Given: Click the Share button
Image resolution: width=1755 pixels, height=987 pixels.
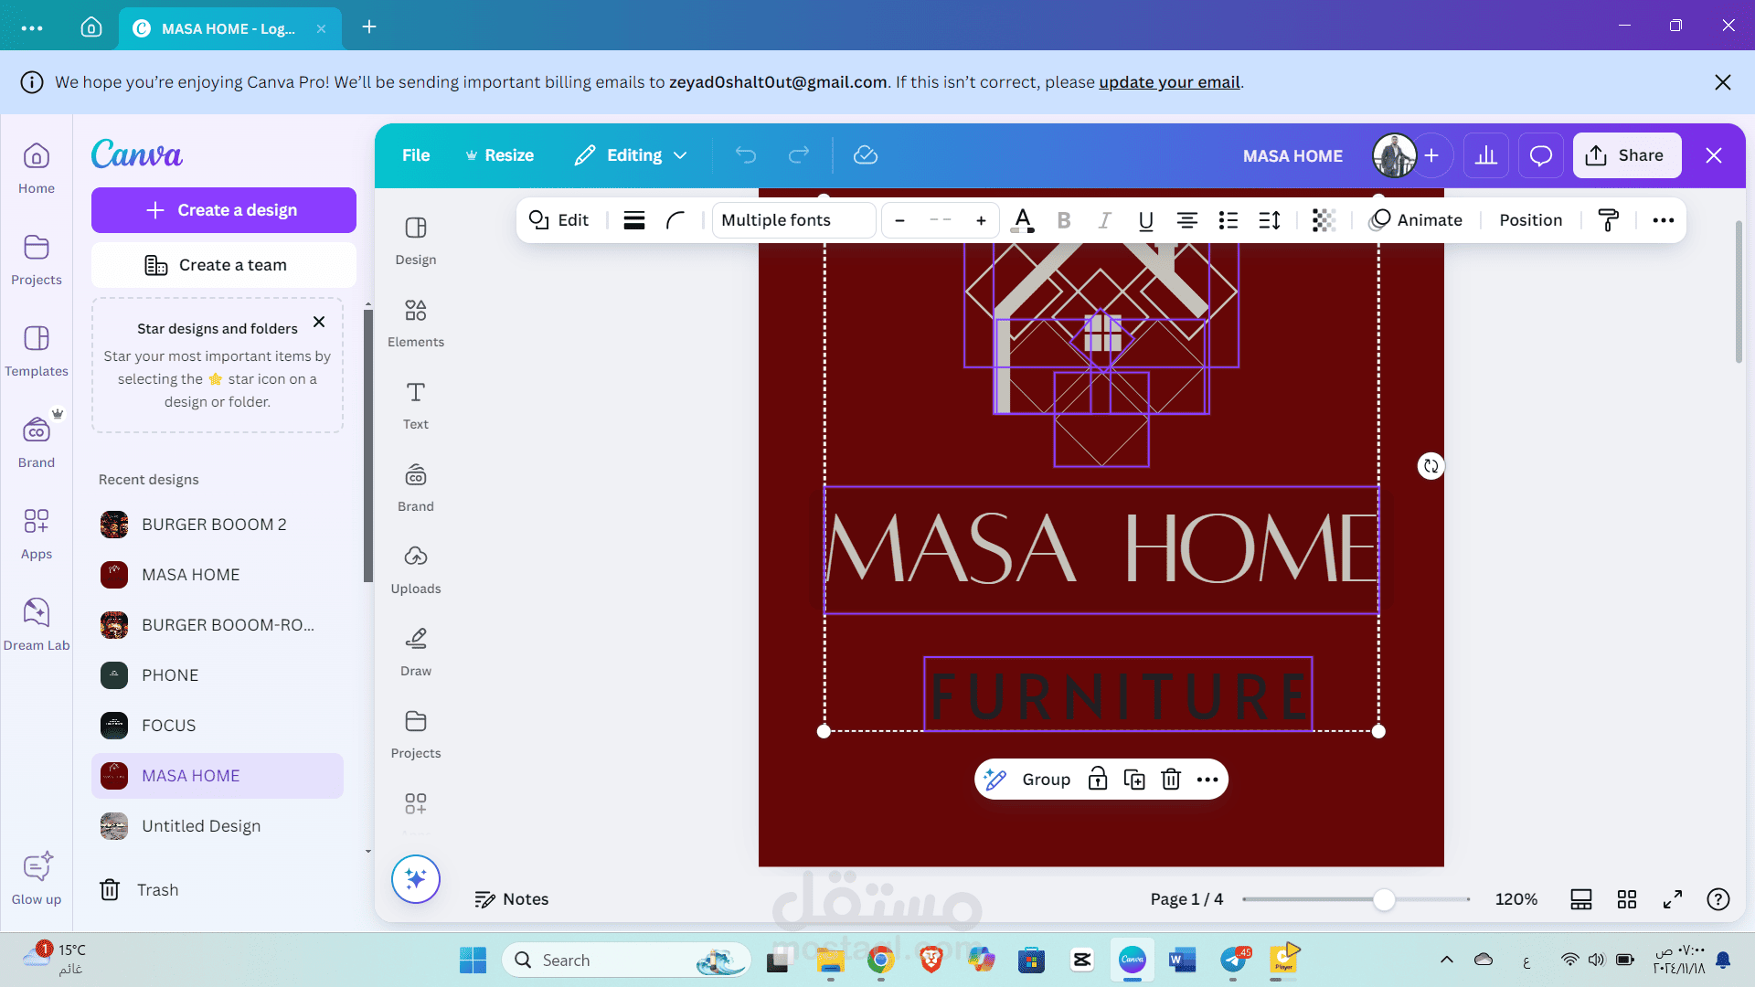Looking at the screenshot, I should [1627, 155].
